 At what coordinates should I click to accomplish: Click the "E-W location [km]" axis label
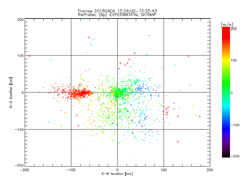click(117, 174)
